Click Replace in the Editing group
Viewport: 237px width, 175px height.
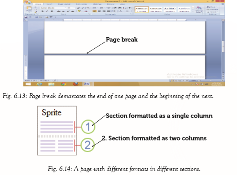212,9
